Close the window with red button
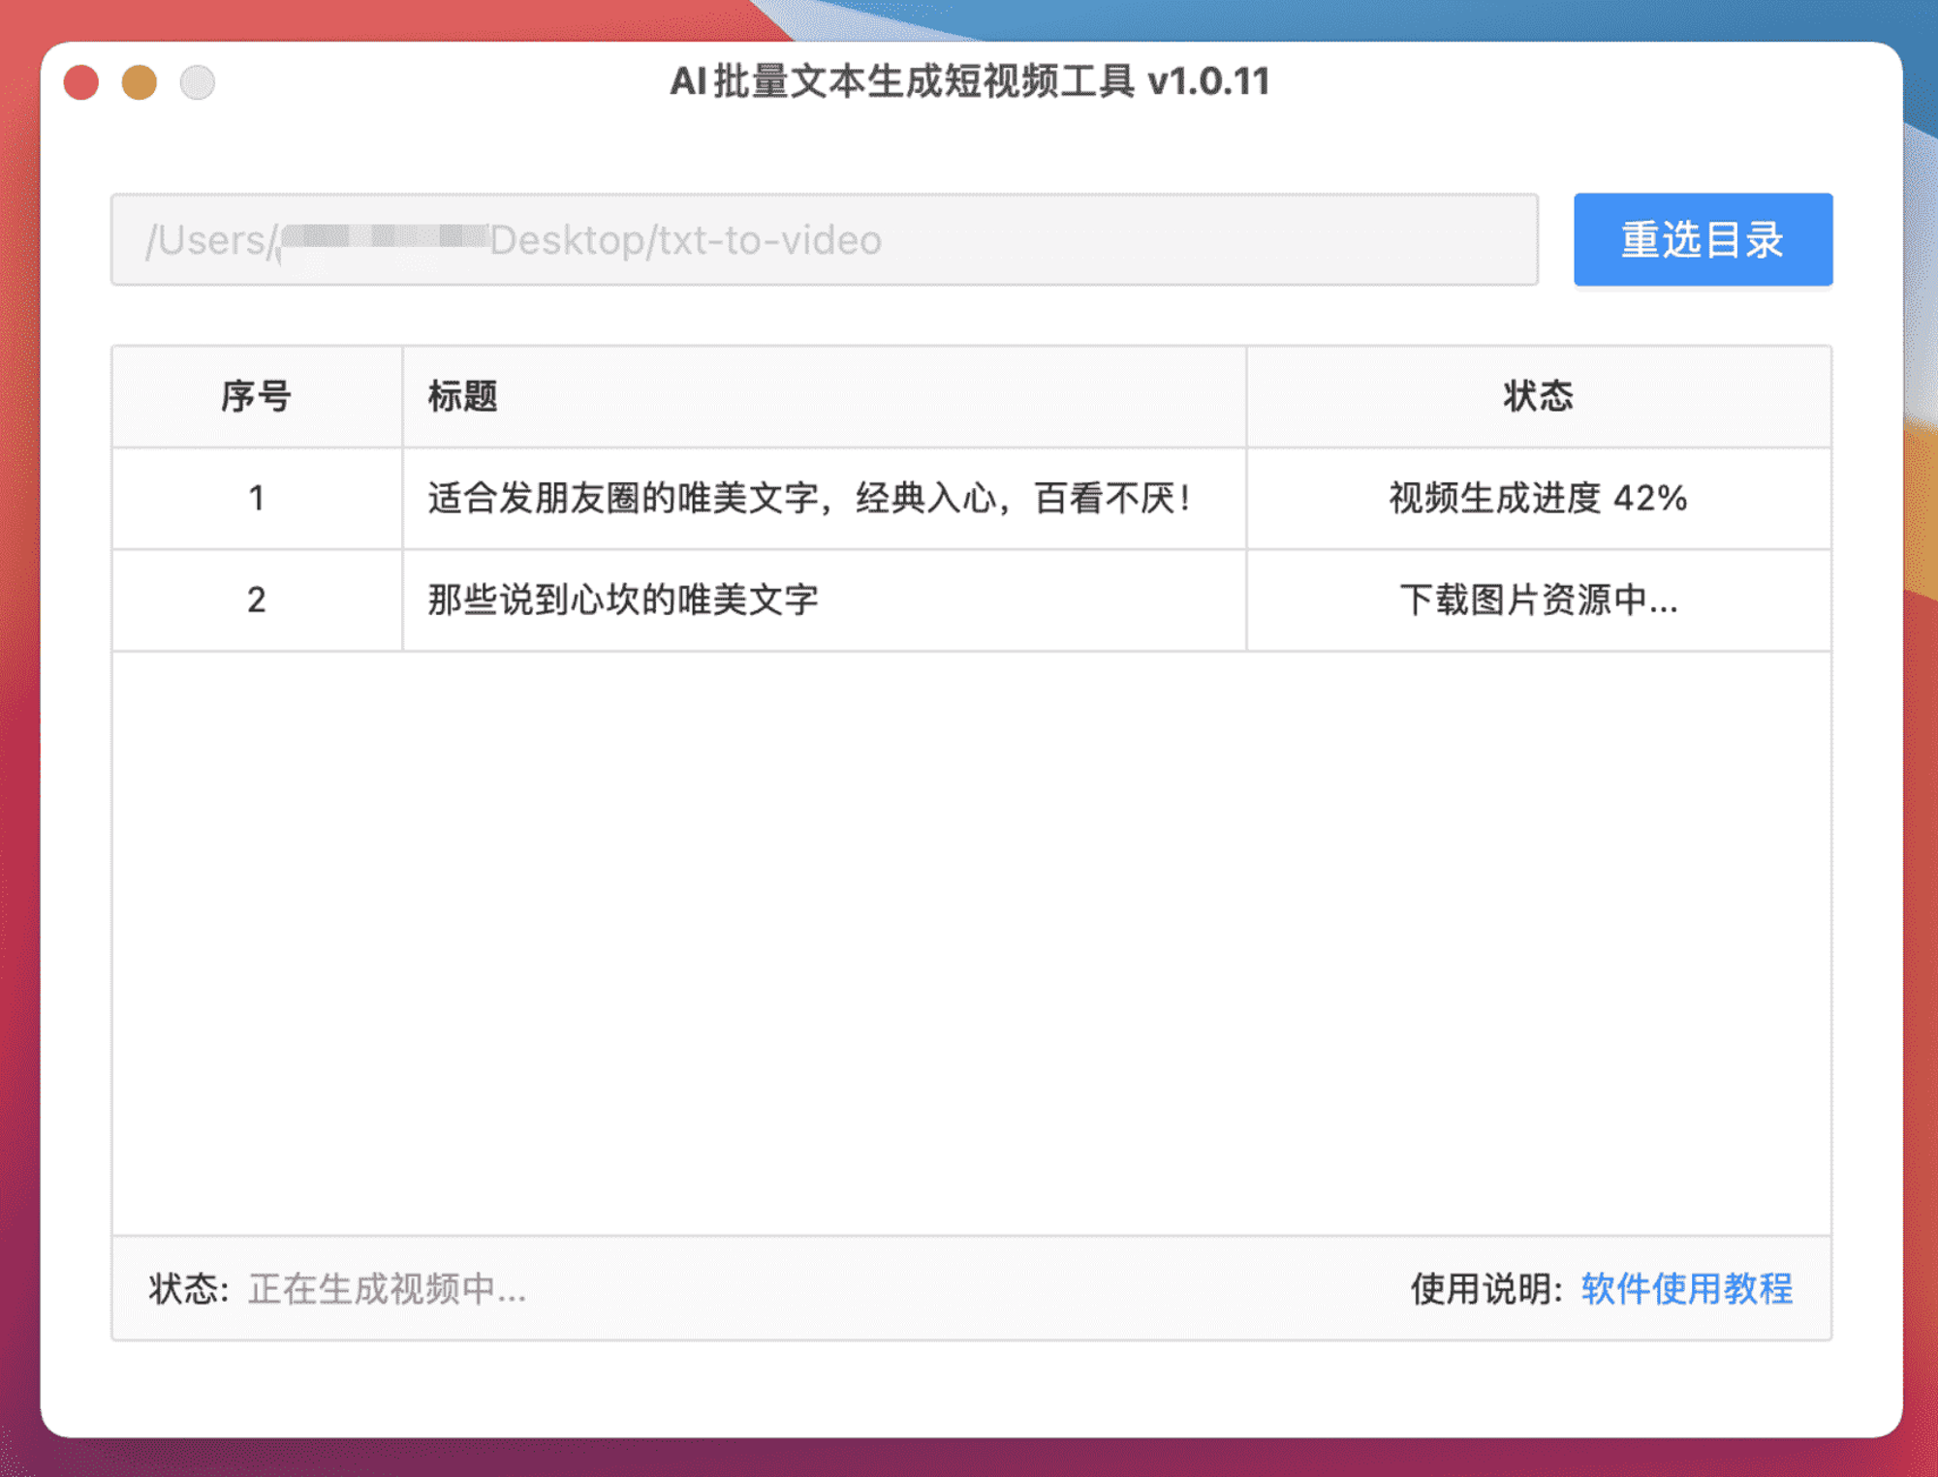Viewport: 1938px width, 1477px height. pos(81,82)
